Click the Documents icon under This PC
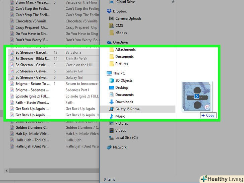Image resolution: width=244 pixels, height=183 pixels. 111,95
